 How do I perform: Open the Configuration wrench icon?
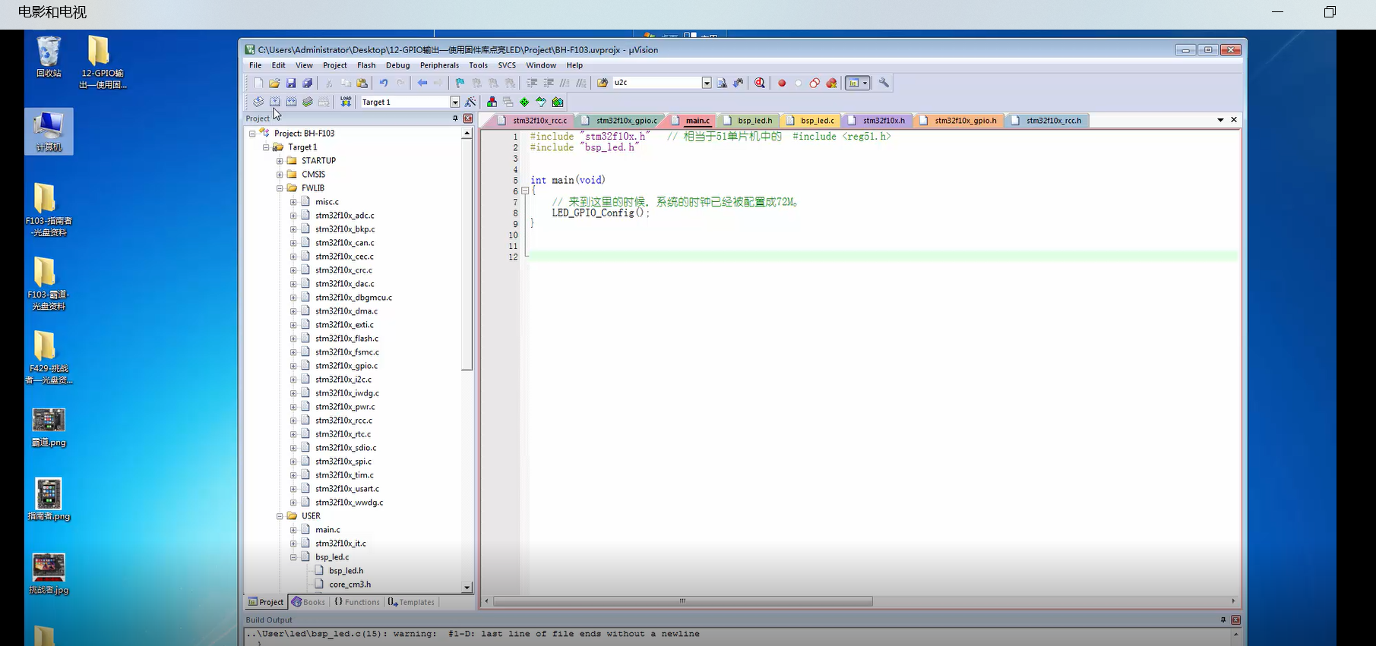884,83
